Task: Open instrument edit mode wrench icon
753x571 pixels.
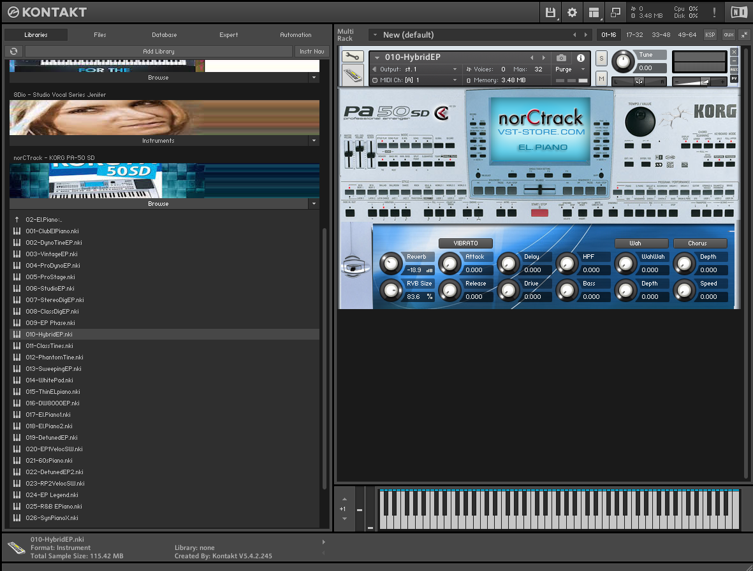Action: click(352, 57)
